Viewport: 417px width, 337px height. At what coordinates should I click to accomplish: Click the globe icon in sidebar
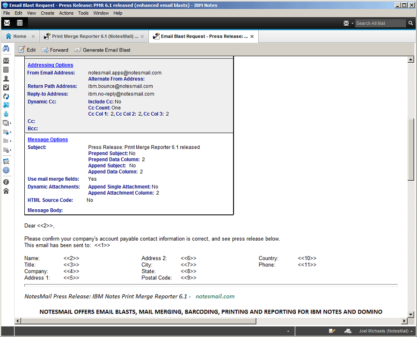[6, 170]
